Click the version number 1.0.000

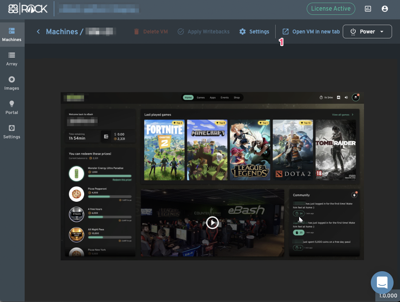pyautogui.click(x=388, y=296)
